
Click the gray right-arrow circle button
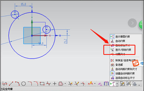(x=132, y=23)
